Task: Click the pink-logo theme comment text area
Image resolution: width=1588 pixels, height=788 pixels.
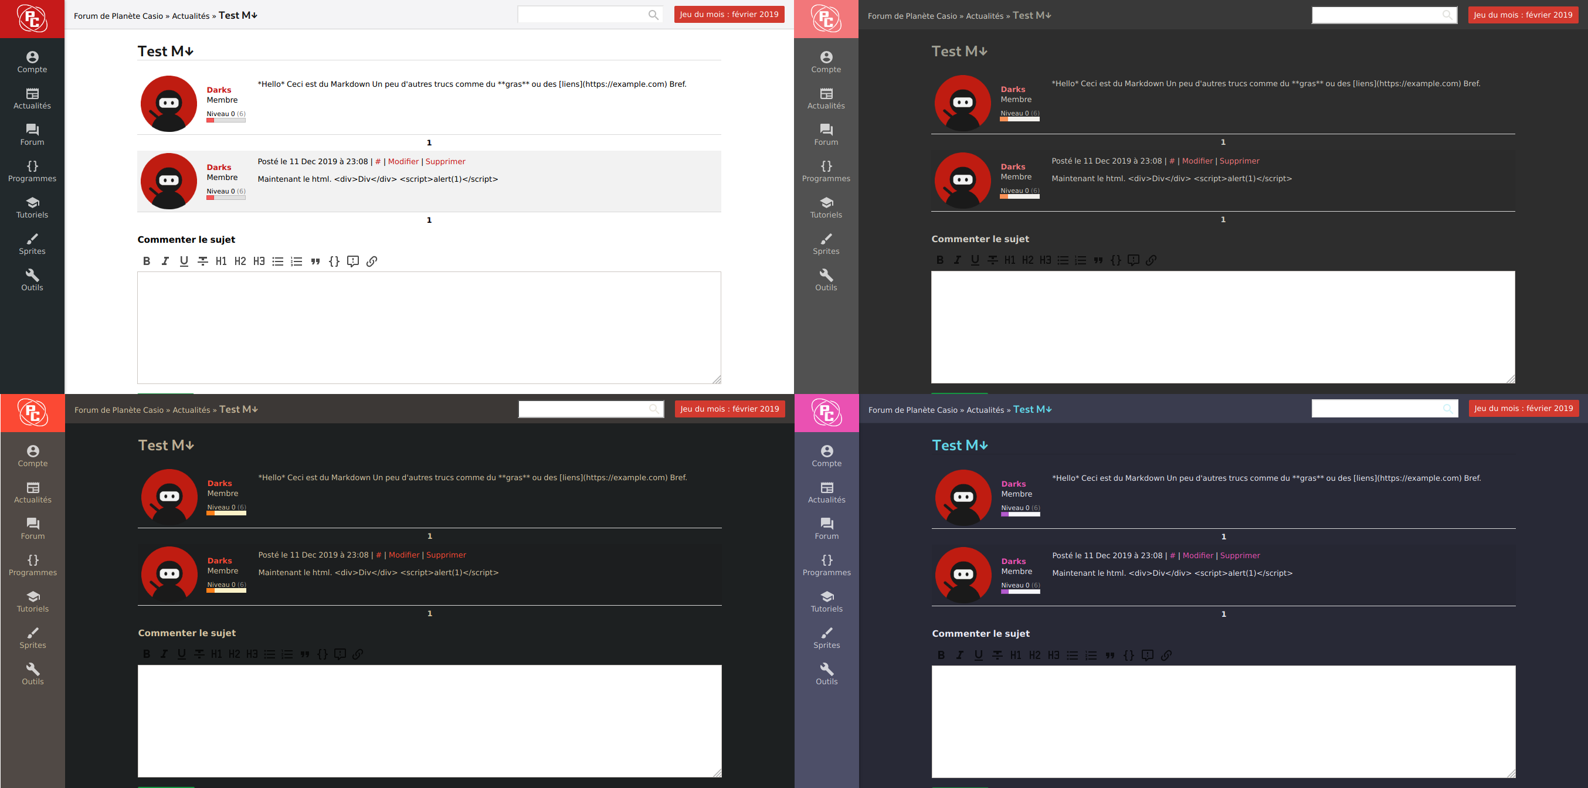Action: click(1224, 721)
